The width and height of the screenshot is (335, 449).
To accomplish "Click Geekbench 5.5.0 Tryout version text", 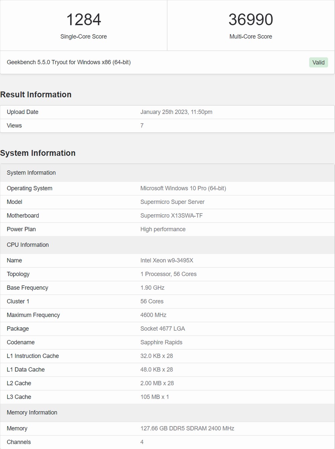I will pyautogui.click(x=69, y=62).
